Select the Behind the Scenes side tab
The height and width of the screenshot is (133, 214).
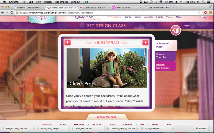[165, 66]
